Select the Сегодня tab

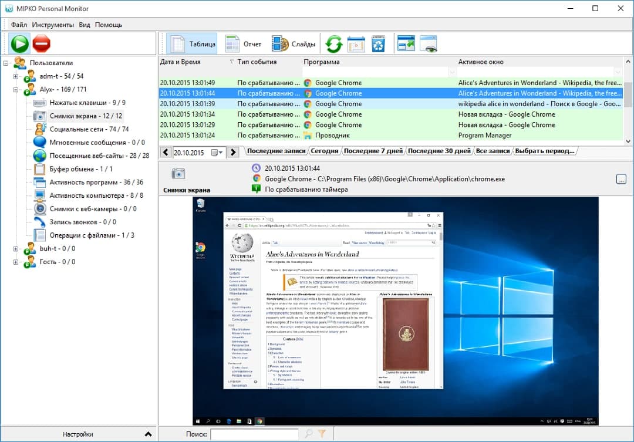324,151
